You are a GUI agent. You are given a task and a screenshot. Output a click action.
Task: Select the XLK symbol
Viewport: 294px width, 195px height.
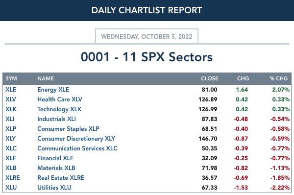(11, 109)
